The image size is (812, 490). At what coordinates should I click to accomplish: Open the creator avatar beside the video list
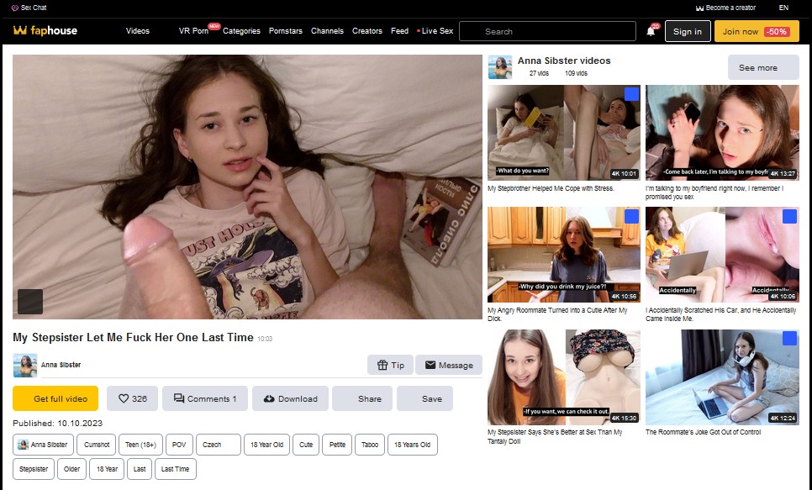pyautogui.click(x=499, y=67)
